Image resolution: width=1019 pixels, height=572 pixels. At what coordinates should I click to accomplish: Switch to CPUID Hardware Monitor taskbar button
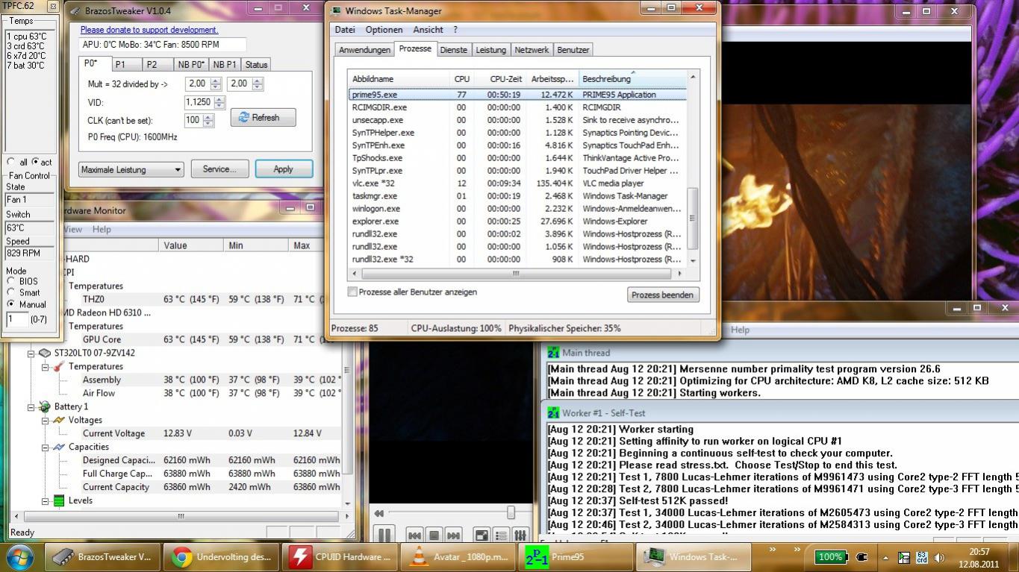pos(340,556)
